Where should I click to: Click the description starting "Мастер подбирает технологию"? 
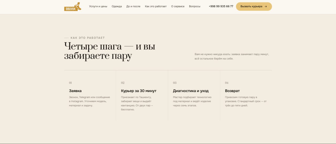(192, 101)
